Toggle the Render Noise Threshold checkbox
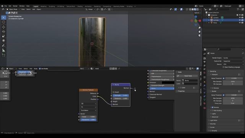 tap(224, 95)
